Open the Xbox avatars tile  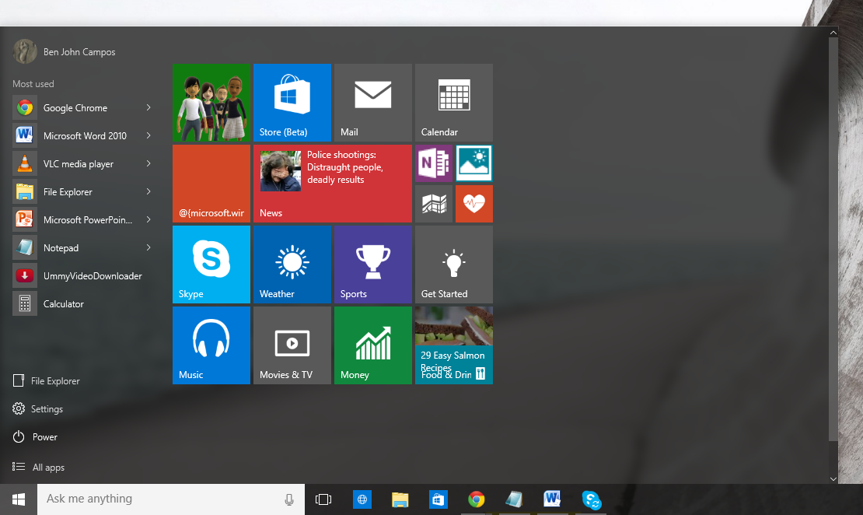[x=211, y=103]
